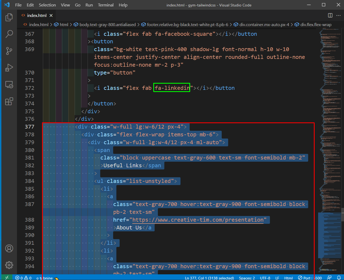344x280 pixels.
Task: Open the Source Control view
Action: 9,51
